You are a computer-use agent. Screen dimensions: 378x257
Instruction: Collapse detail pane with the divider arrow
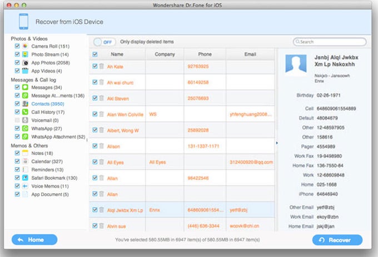click(277, 143)
